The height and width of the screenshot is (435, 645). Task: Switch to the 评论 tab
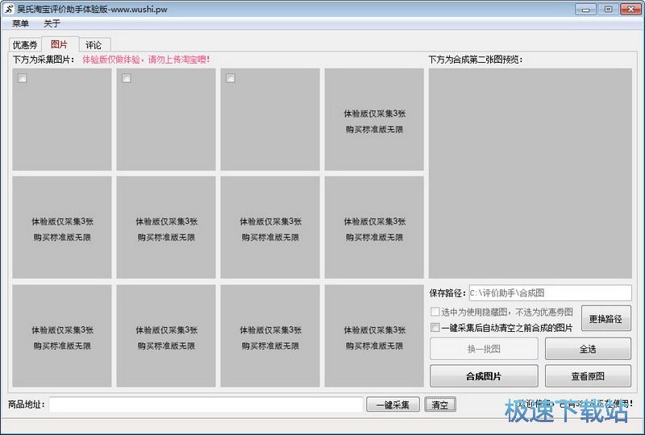pos(94,45)
